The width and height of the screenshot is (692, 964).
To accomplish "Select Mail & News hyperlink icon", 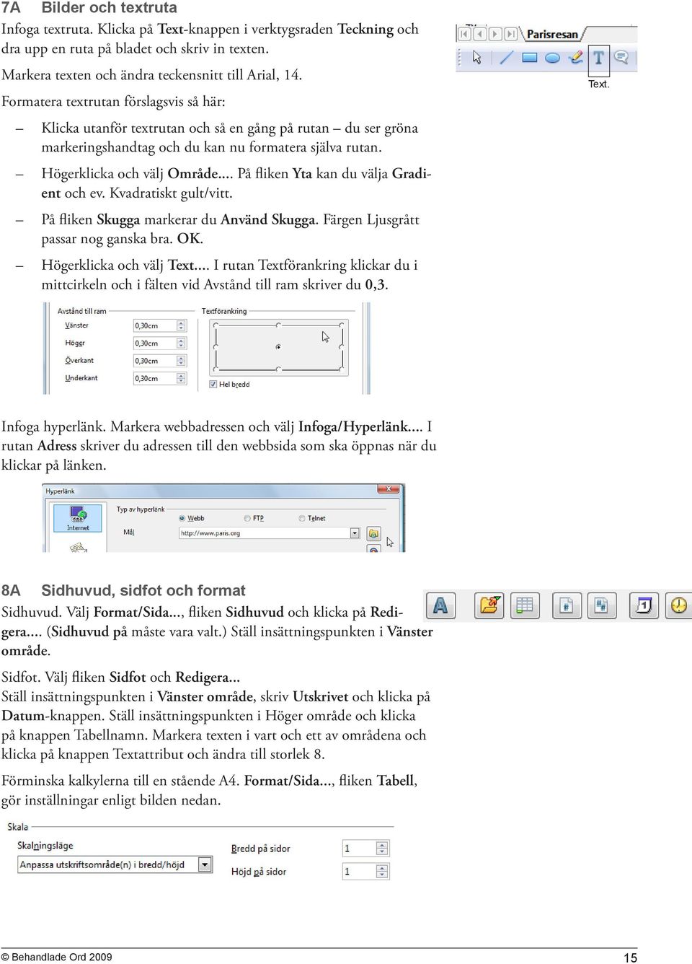I will point(78,548).
